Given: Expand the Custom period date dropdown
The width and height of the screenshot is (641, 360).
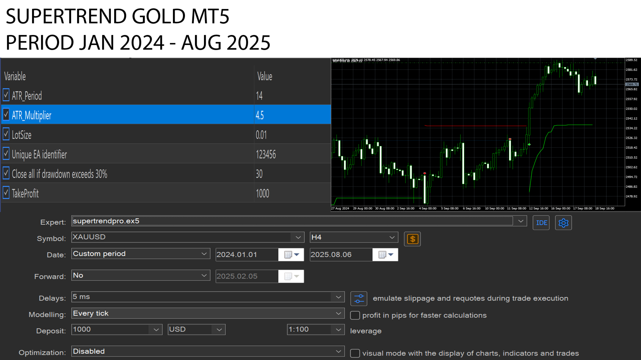Looking at the screenshot, I should (x=204, y=254).
